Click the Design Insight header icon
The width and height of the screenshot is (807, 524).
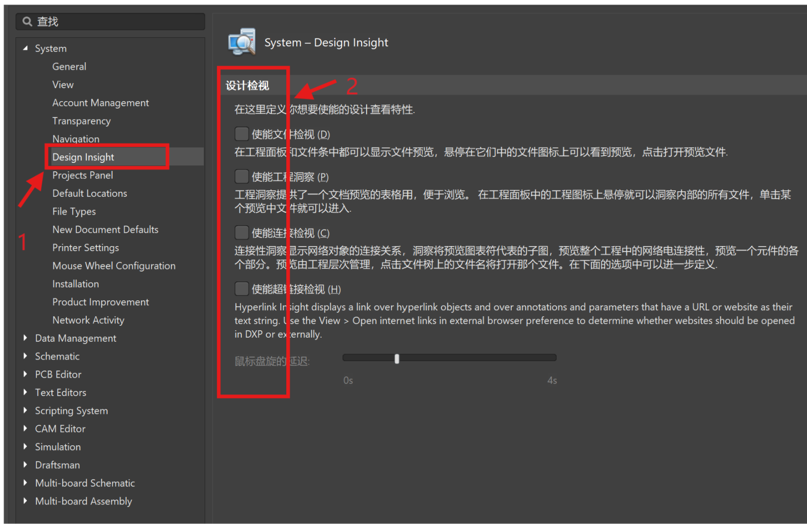pos(242,42)
